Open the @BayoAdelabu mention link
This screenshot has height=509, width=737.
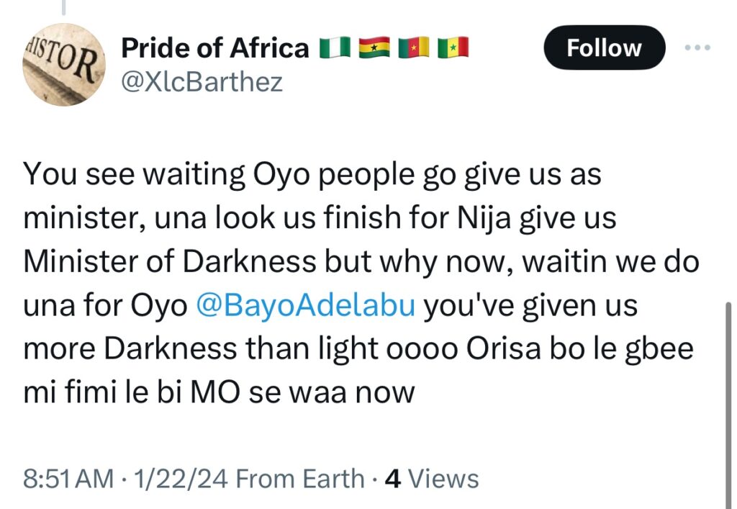(305, 306)
